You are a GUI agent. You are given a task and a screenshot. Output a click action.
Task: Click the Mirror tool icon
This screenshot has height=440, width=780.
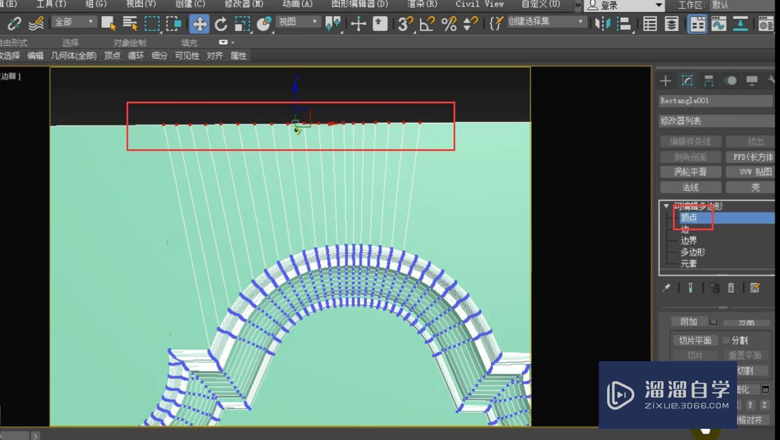(602, 23)
